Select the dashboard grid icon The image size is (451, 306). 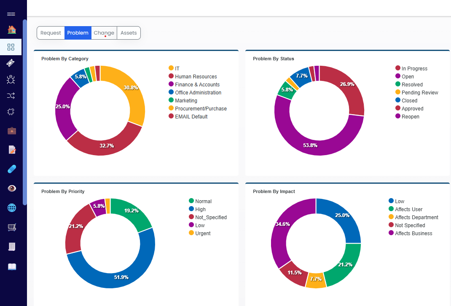click(11, 47)
